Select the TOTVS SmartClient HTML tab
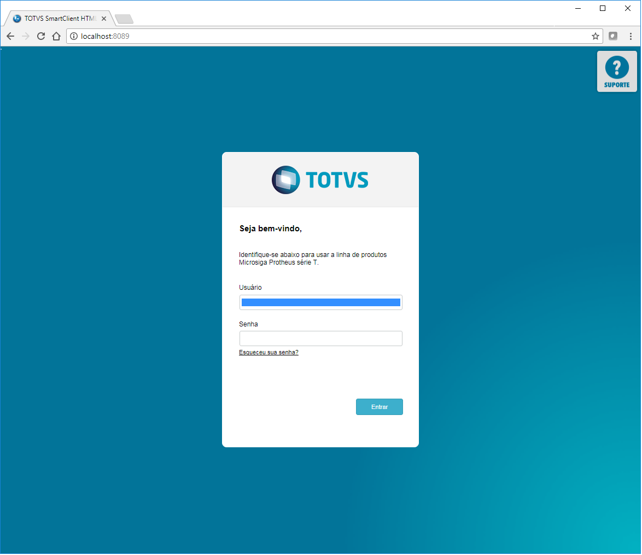 pos(60,19)
